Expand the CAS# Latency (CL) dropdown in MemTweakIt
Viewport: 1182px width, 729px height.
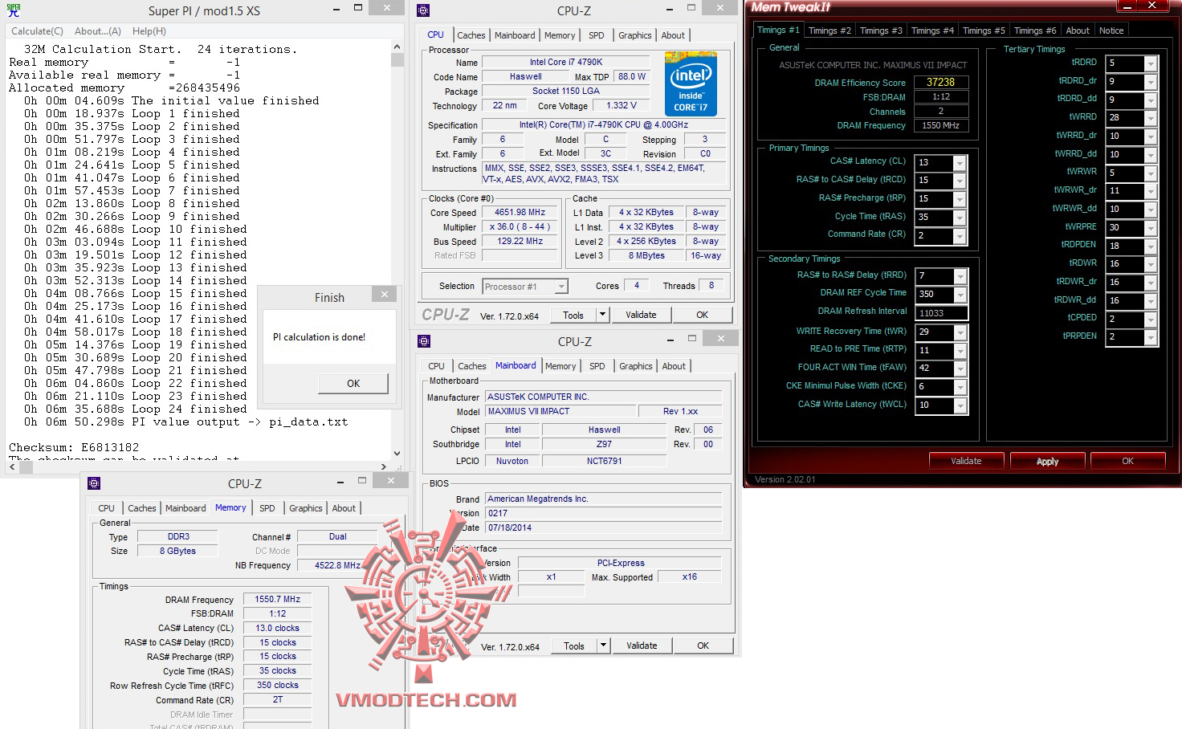[960, 163]
